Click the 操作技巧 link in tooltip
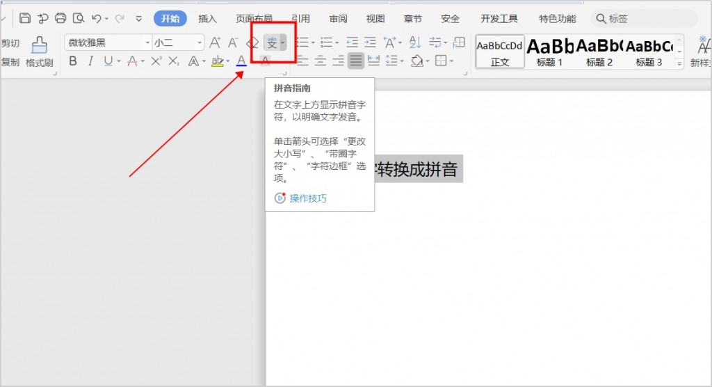 [308, 198]
